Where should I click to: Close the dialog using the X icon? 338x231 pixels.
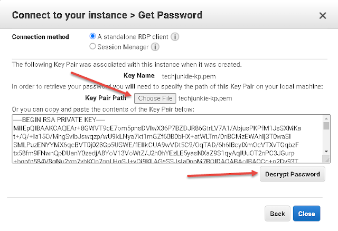click(x=323, y=15)
